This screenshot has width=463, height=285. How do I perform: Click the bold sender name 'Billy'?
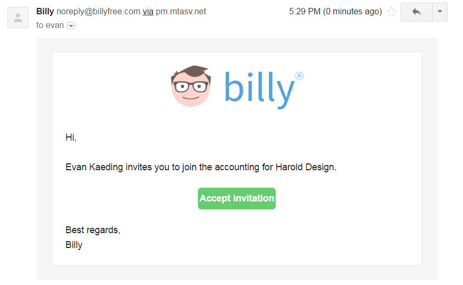(45, 11)
